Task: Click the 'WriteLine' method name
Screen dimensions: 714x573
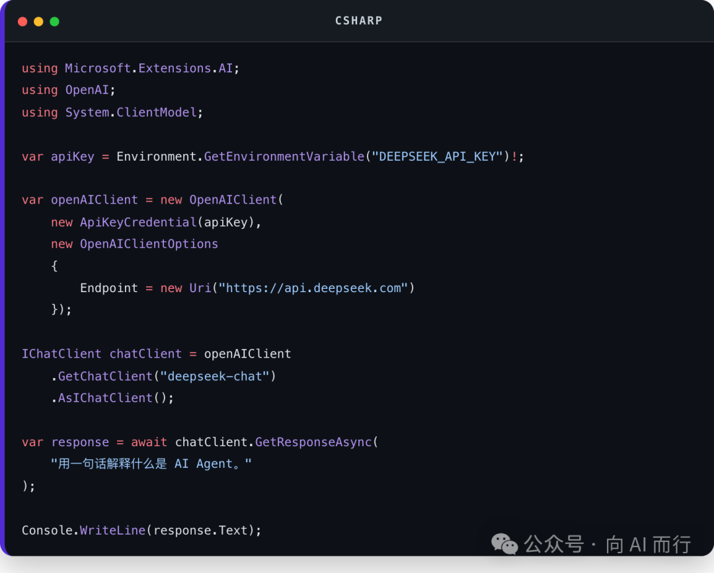Action: pyautogui.click(x=112, y=531)
